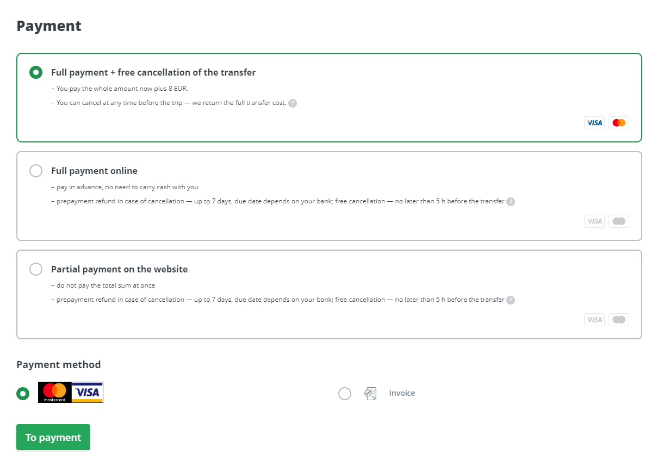658x466 pixels.
Task: Select the Full payment online radio button
Action: click(x=36, y=171)
